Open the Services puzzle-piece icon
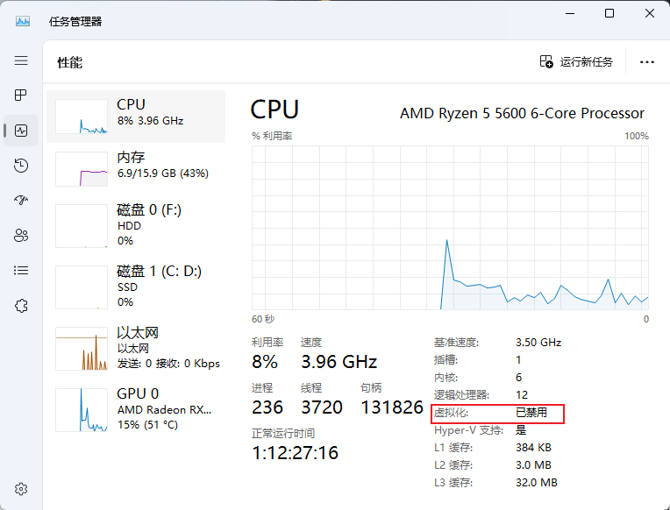This screenshot has height=510, width=670. (21, 306)
